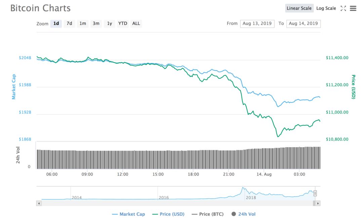
Task: Select the 1y zoom range
Action: coord(109,23)
